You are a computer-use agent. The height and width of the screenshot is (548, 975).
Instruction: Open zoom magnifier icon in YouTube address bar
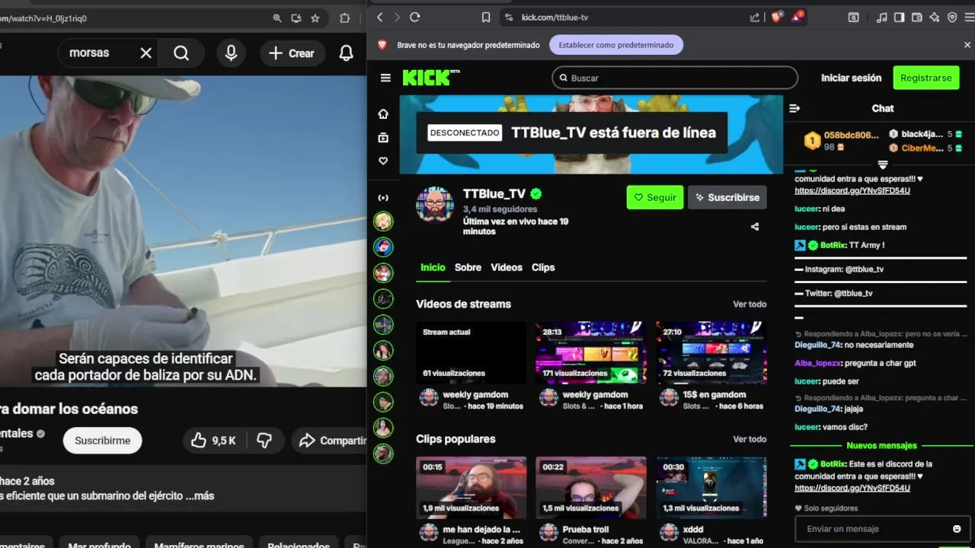277,18
